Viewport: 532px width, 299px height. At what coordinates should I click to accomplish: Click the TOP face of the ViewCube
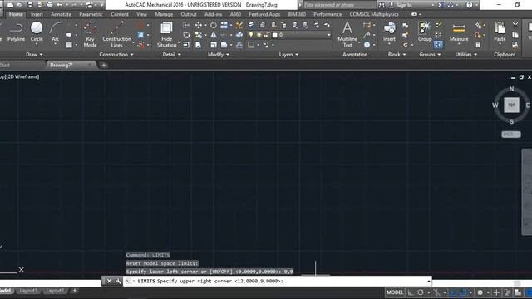pos(511,105)
